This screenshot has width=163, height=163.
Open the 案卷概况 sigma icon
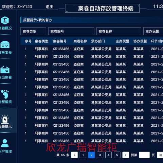coord(5,20)
